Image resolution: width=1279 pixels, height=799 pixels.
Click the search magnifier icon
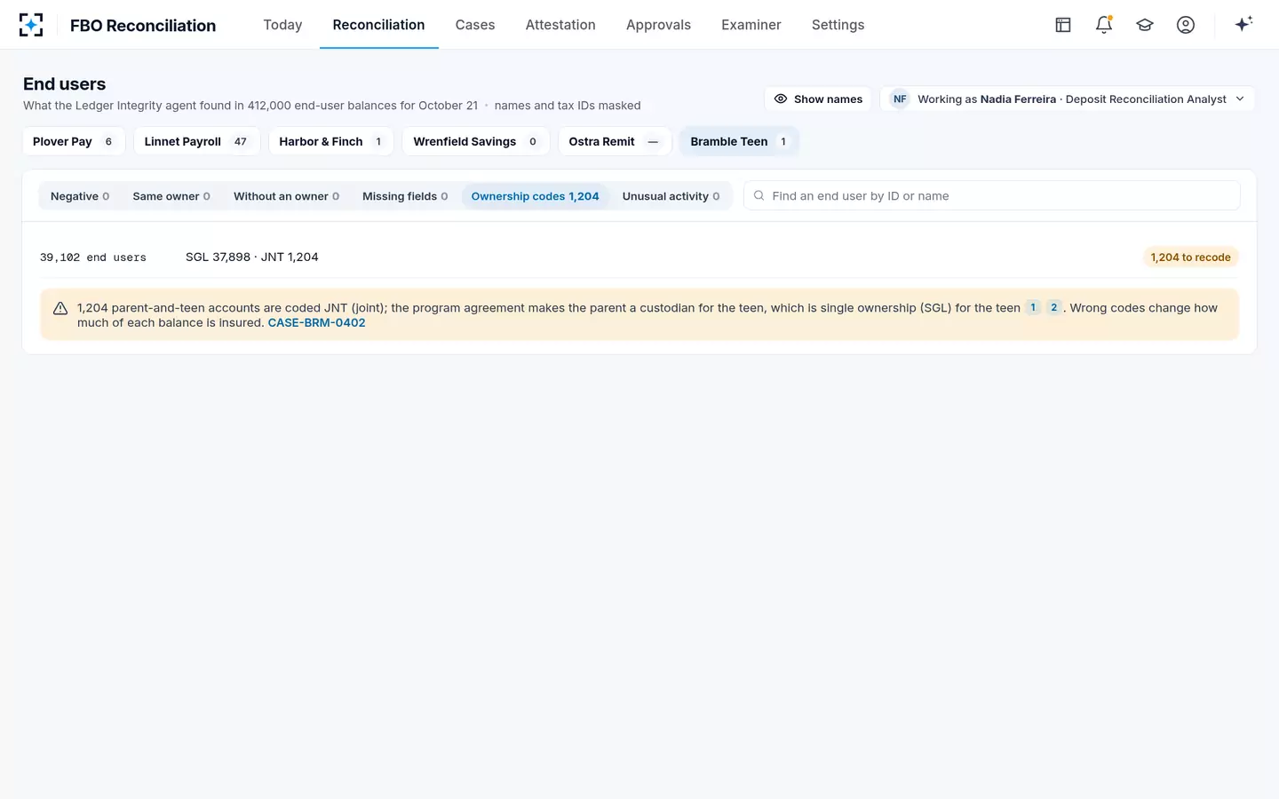click(759, 195)
